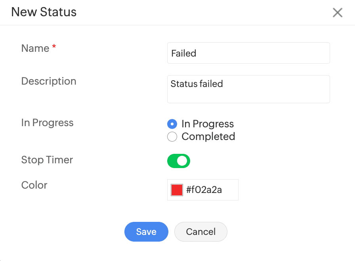
Task: Click the red required asterisk beside Name
Action: point(54,47)
